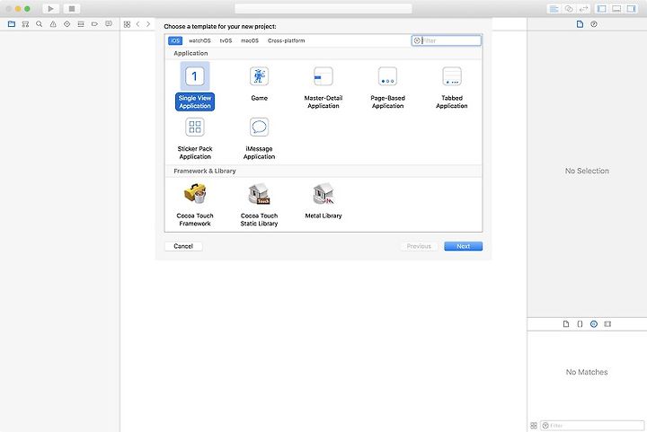Go back with the left chevron

[137, 24]
